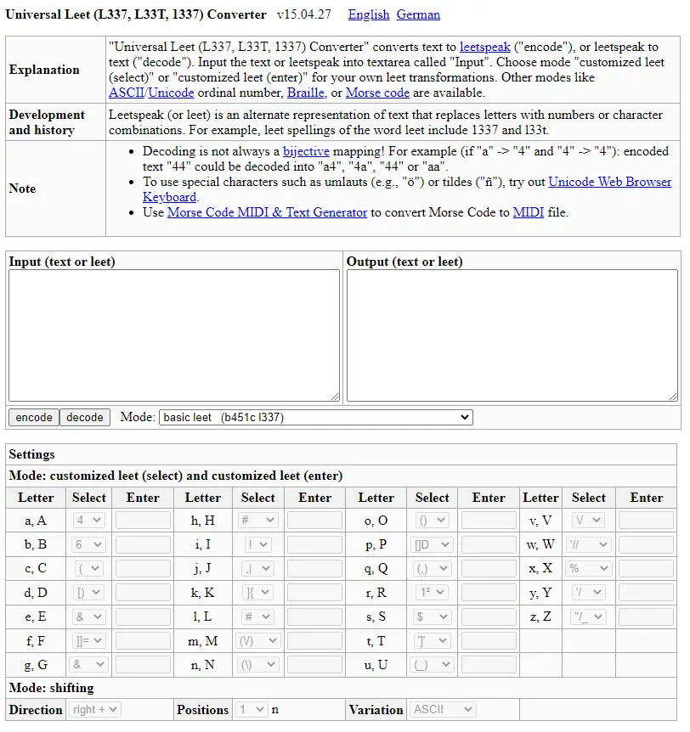Open the Select dropdown for letter w, W
690x732 pixels.
click(588, 544)
